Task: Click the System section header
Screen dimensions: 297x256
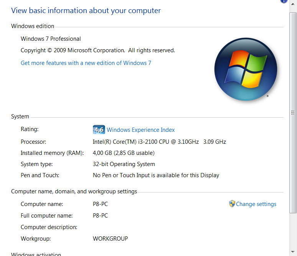Action: click(x=20, y=116)
